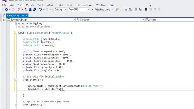Open the Toolbox side panel
The height and width of the screenshot is (109, 194).
tap(3, 18)
